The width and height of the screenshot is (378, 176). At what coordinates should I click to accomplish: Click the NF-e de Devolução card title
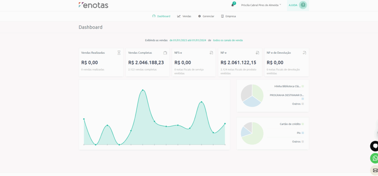coord(279,53)
